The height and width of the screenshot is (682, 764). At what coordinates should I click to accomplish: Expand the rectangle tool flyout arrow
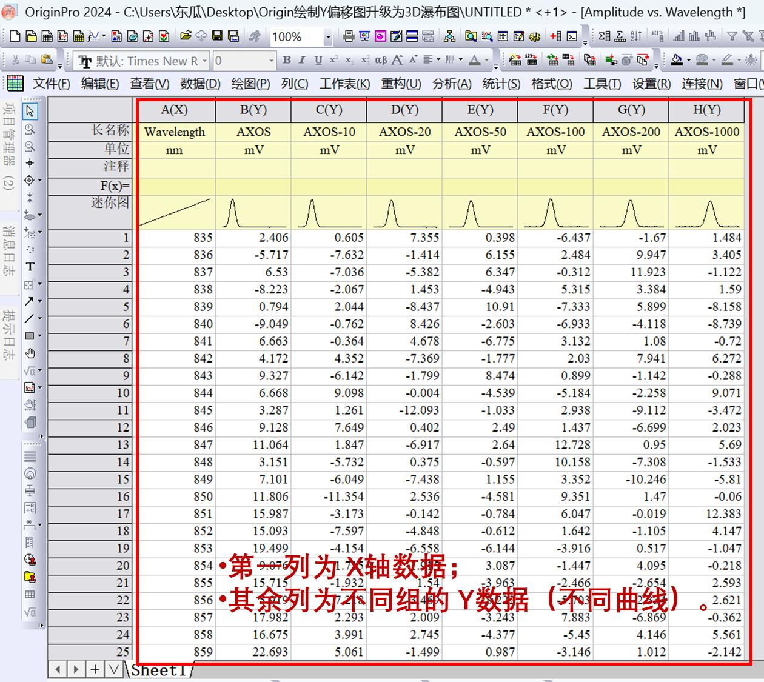click(x=40, y=336)
